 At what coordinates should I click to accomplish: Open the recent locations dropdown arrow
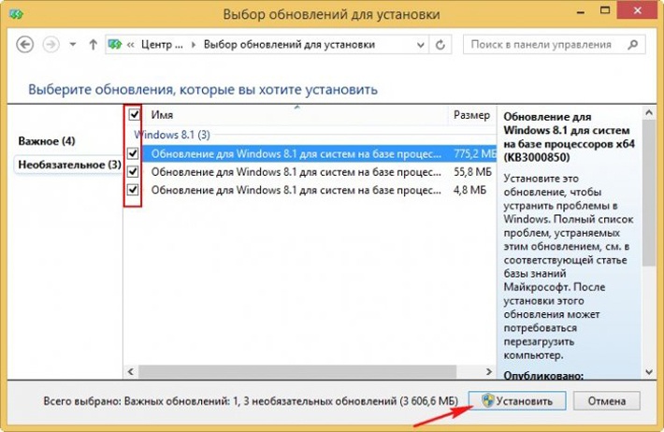click(73, 44)
